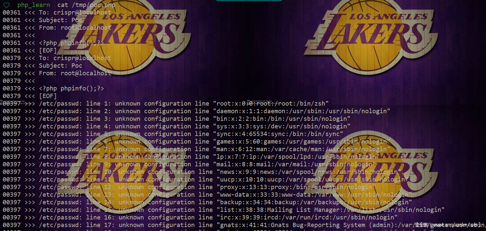
Task: Click the passwd entry starting 'bin:x:2:2'
Action: [x=282, y=119]
